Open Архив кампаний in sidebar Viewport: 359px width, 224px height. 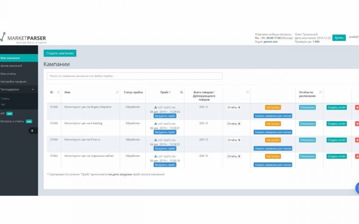11,66
